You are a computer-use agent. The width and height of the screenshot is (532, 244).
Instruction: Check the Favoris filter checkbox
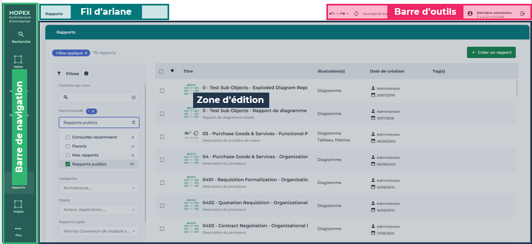coord(67,147)
